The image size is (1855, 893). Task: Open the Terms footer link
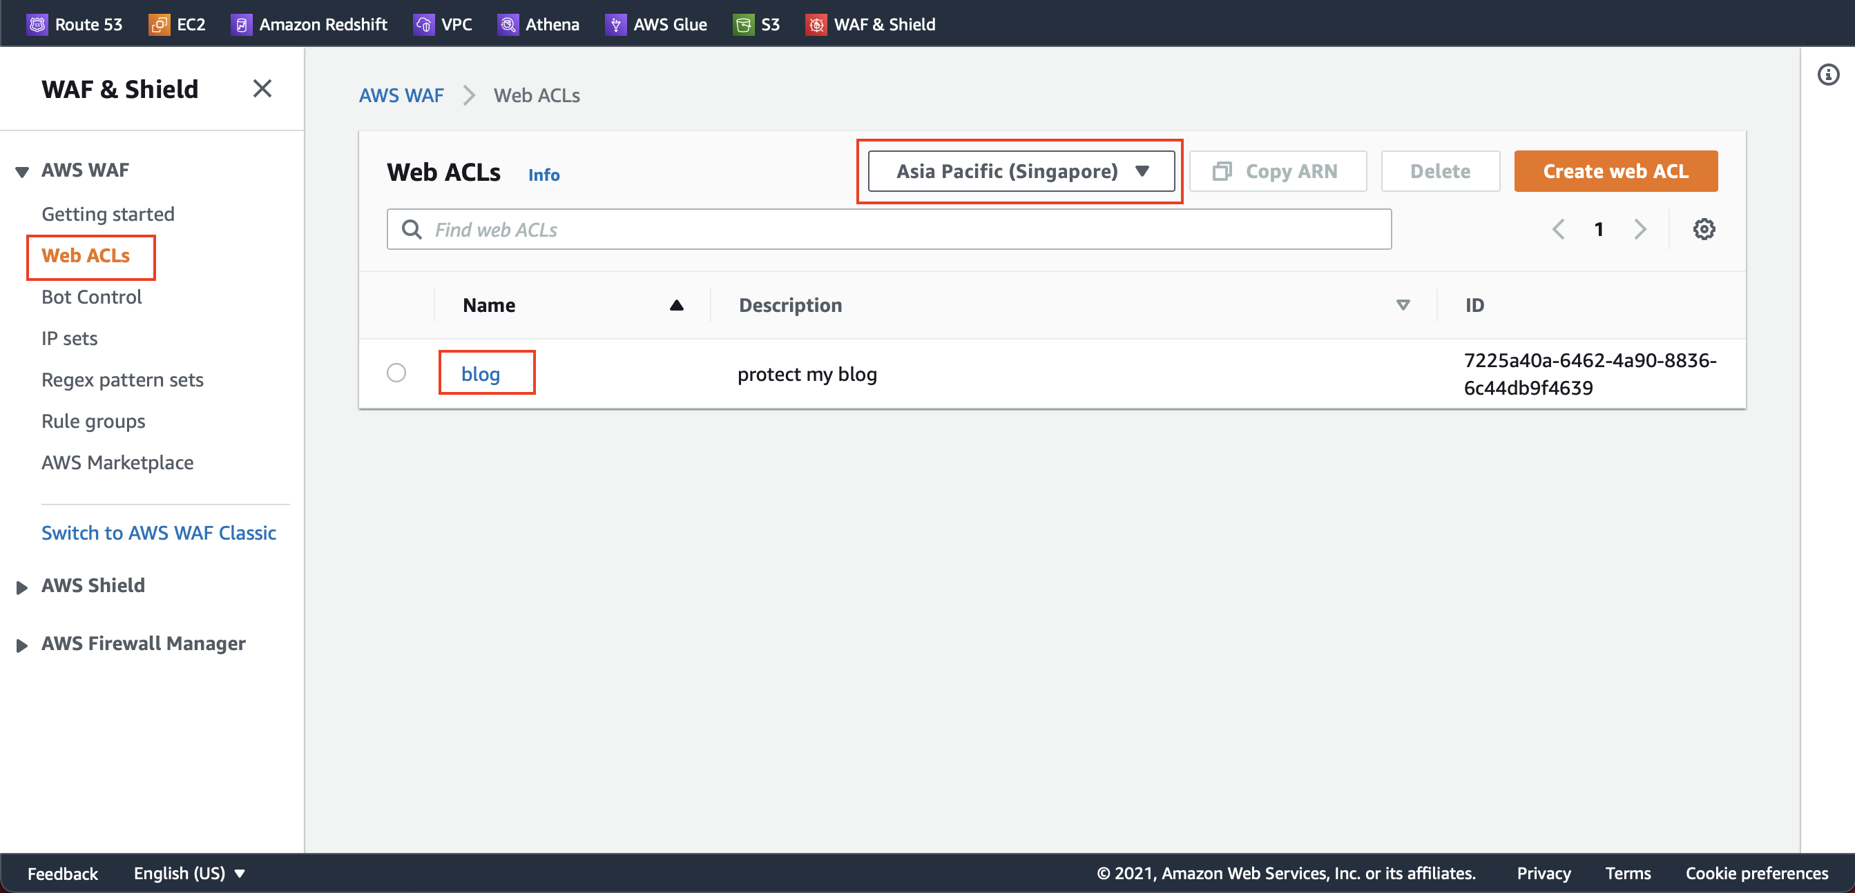pos(1628,873)
